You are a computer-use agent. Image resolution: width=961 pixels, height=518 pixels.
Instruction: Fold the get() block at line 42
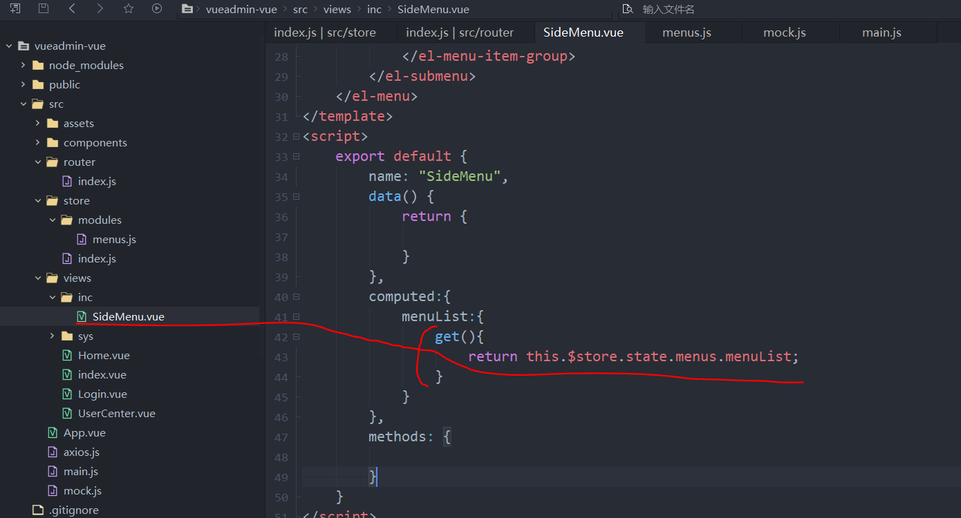tap(296, 336)
